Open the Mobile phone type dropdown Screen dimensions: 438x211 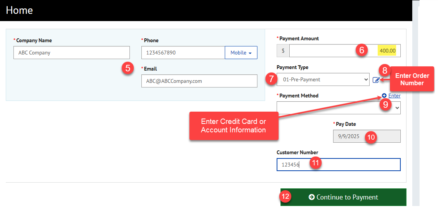(241, 53)
